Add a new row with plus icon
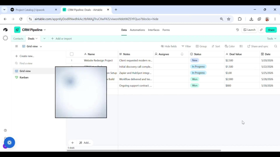 point(73,142)
